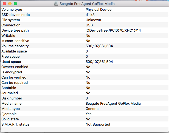Click the Is encrypted row

[x=84, y=72]
